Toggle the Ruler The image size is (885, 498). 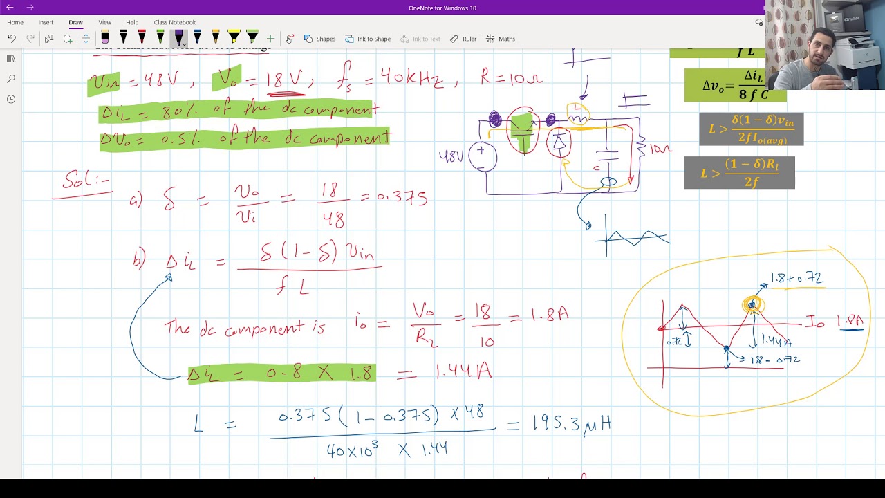pyautogui.click(x=463, y=39)
